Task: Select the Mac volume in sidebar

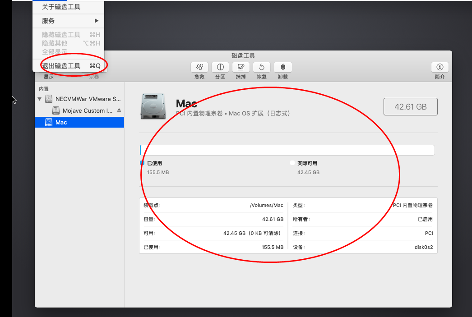Action: coord(79,122)
